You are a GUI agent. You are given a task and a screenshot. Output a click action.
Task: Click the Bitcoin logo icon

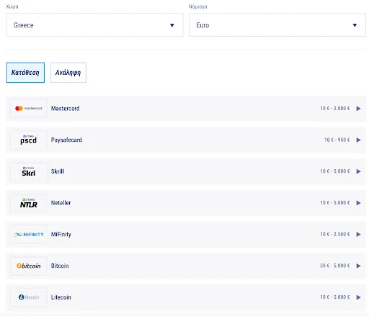click(29, 266)
